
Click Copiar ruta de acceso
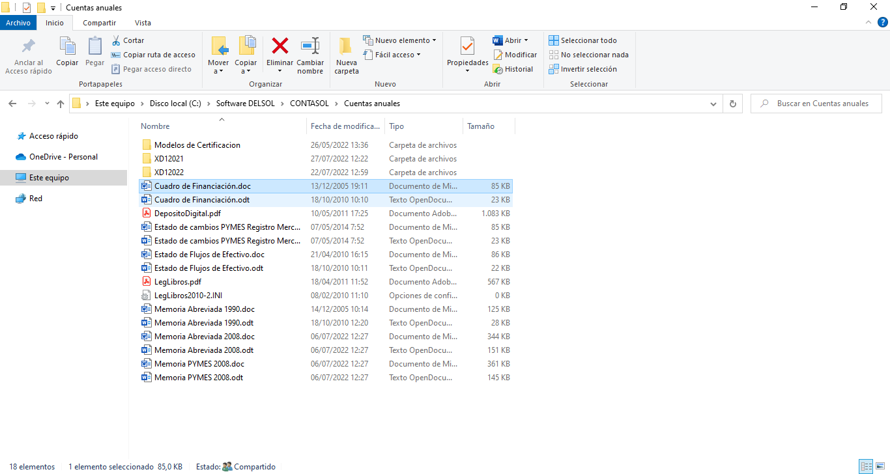[x=153, y=55]
